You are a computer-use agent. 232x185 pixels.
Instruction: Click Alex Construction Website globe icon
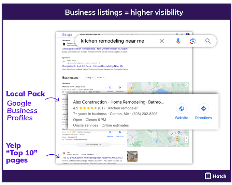pyautogui.click(x=182, y=109)
